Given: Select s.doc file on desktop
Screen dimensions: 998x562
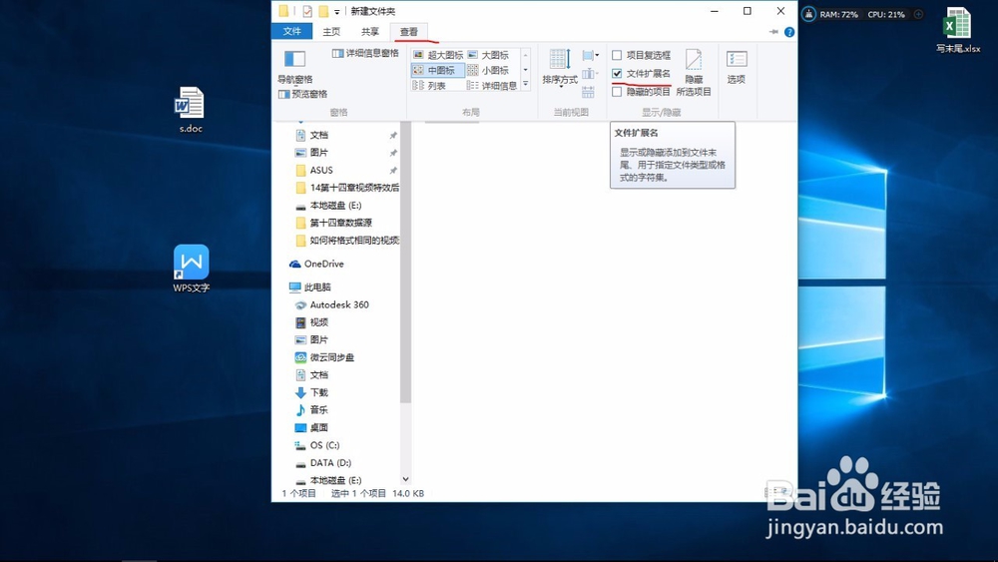Looking at the screenshot, I should 190,110.
